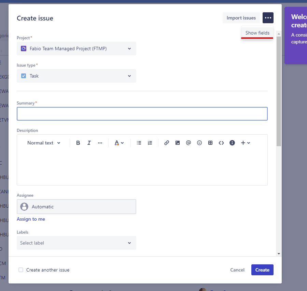The height and width of the screenshot is (291, 307).
Task: Toggle bold formatting in description
Action: [x=78, y=143]
